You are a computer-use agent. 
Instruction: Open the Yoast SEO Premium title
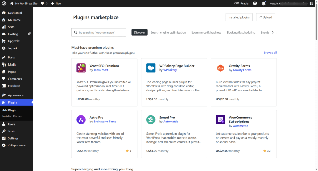(104, 66)
